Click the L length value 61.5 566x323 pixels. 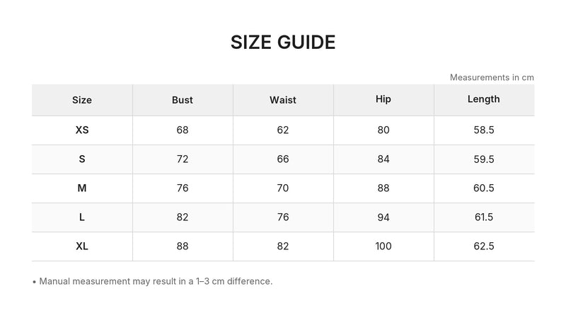coord(484,217)
